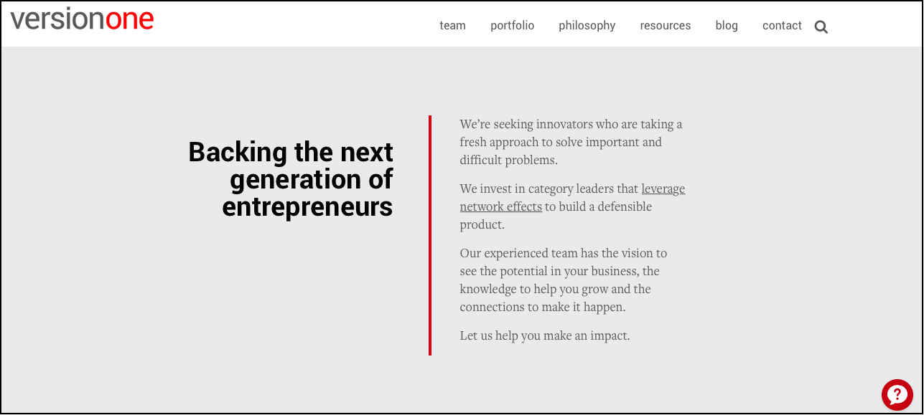Browse the resources section
The width and height of the screenshot is (924, 415).
coord(665,25)
